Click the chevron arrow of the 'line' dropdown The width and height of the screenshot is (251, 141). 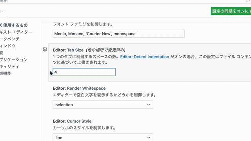pos(149,137)
